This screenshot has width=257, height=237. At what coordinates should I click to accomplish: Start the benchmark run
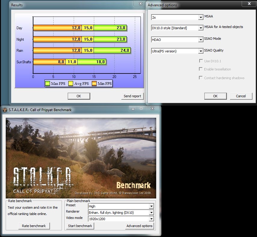tap(80, 226)
